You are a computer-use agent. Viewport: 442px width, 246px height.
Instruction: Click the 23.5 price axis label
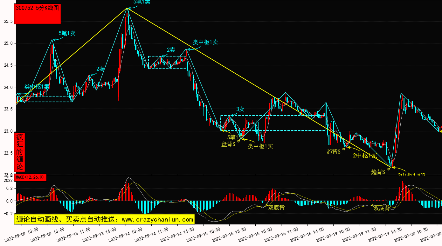(x=9, y=109)
